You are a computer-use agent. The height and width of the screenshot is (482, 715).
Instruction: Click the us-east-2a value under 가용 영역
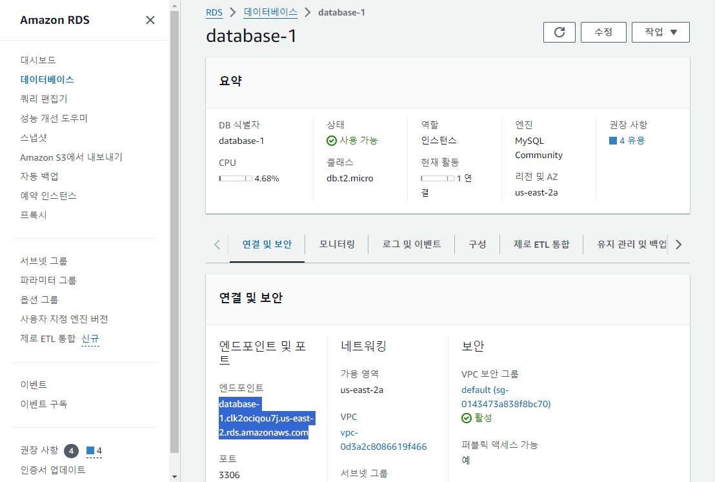[361, 390]
